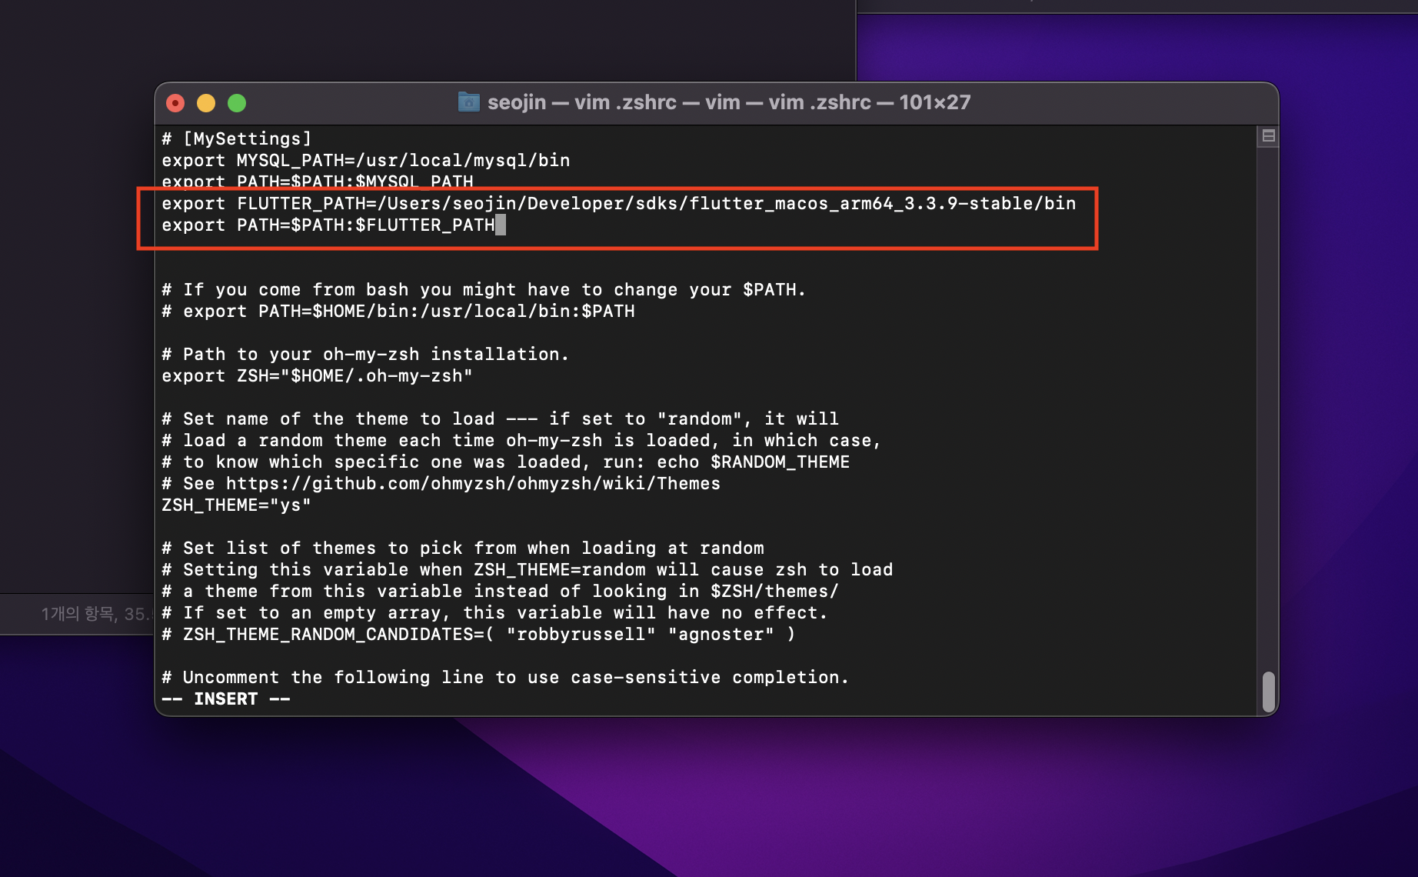
Task: Close the Terminal window with red button
Action: (x=176, y=103)
